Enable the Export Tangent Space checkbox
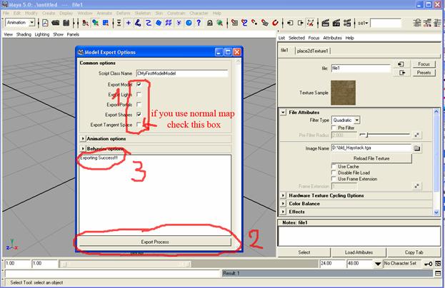Image resolution: width=445 pixels, height=288 pixels. click(139, 124)
